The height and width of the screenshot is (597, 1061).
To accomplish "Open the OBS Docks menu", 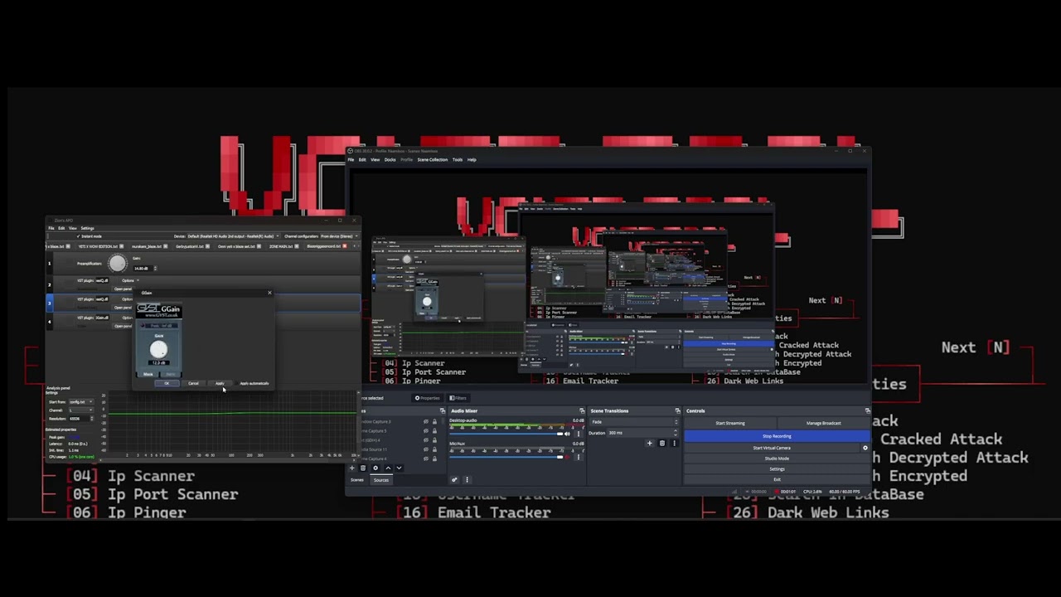I will (x=390, y=159).
